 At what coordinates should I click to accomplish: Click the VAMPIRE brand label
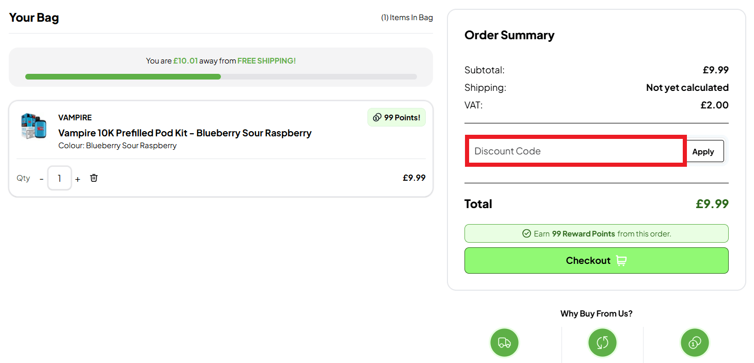[x=74, y=117]
